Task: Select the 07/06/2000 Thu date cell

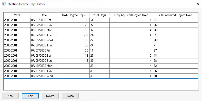Action: 44,45
